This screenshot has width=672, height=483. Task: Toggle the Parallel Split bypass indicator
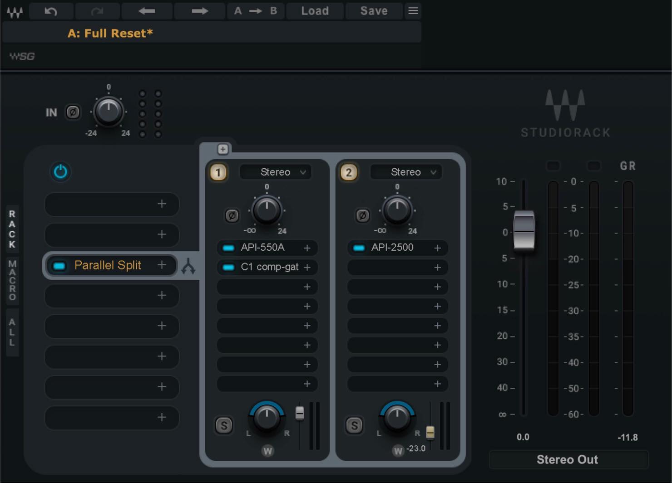59,266
